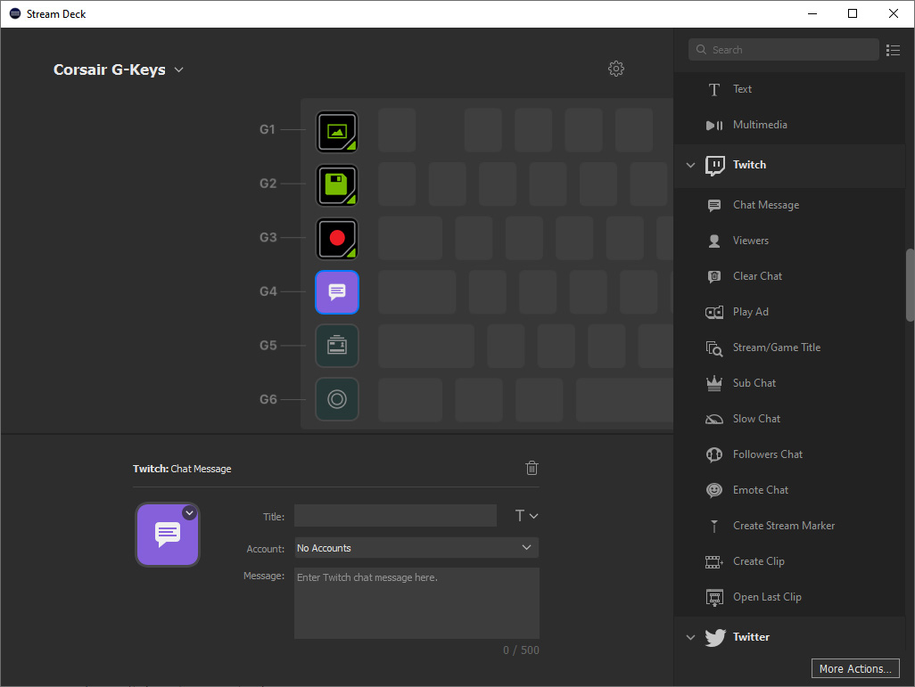
Task: Click the Viewers person icon
Action: point(713,241)
